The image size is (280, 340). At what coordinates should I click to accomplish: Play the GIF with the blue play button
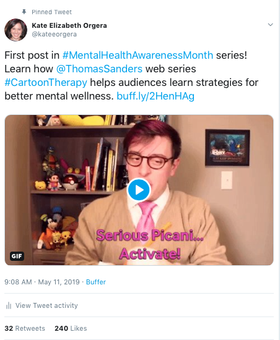[139, 190]
